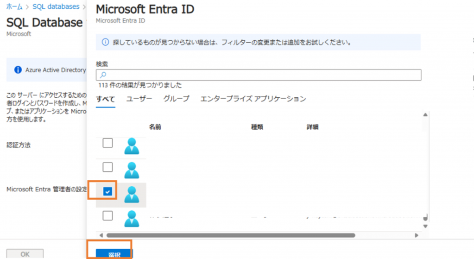Click the selected row user avatar icon

point(132,194)
